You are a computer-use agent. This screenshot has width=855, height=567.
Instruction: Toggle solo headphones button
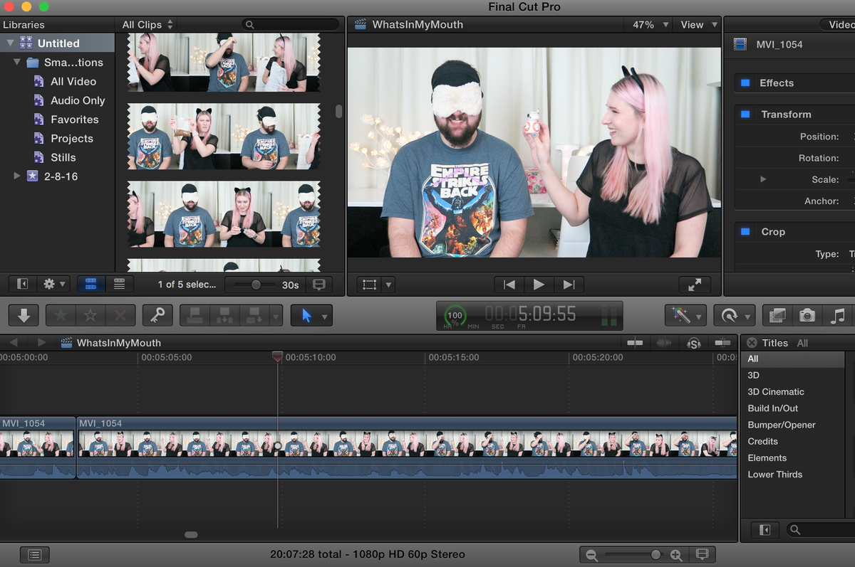pyautogui.click(x=693, y=343)
